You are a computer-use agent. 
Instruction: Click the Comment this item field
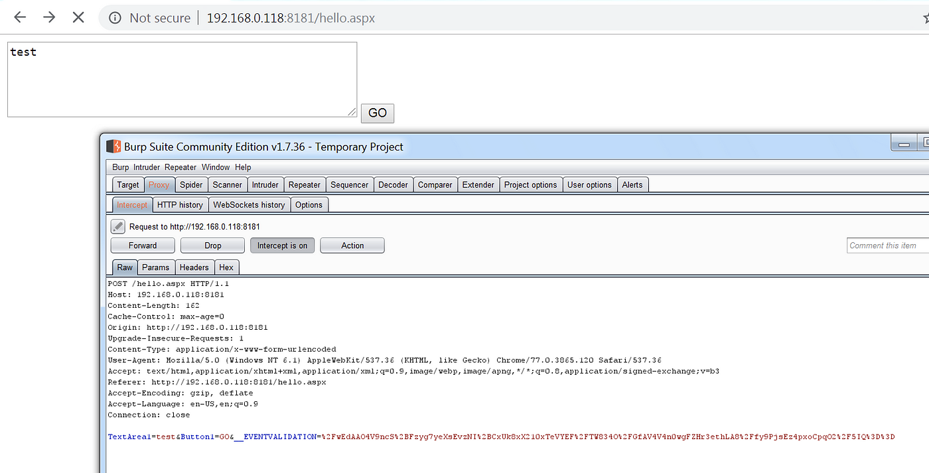(889, 245)
